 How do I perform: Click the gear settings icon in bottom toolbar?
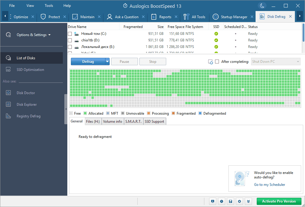click(239, 201)
